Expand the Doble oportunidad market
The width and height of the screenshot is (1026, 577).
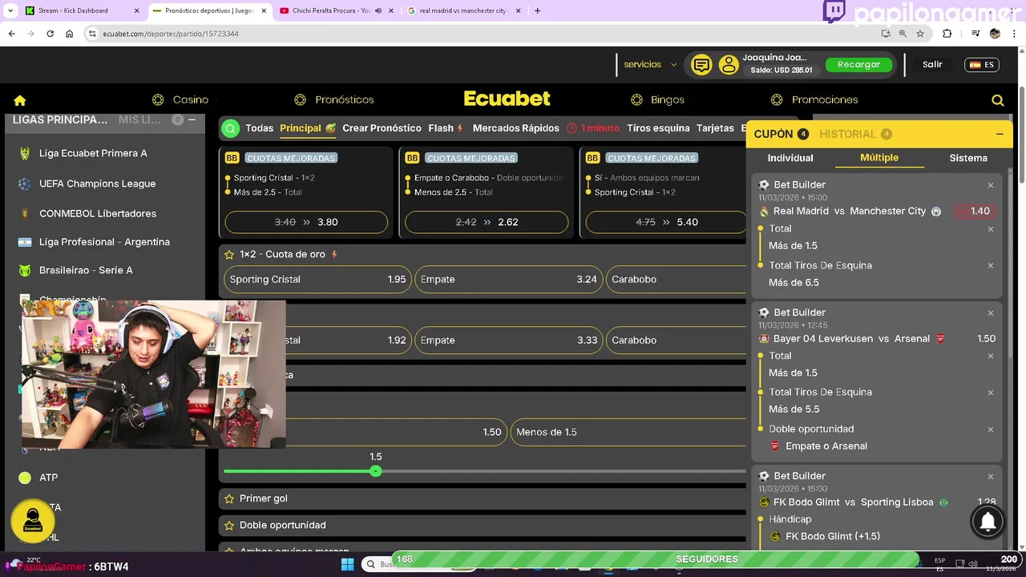point(483,525)
